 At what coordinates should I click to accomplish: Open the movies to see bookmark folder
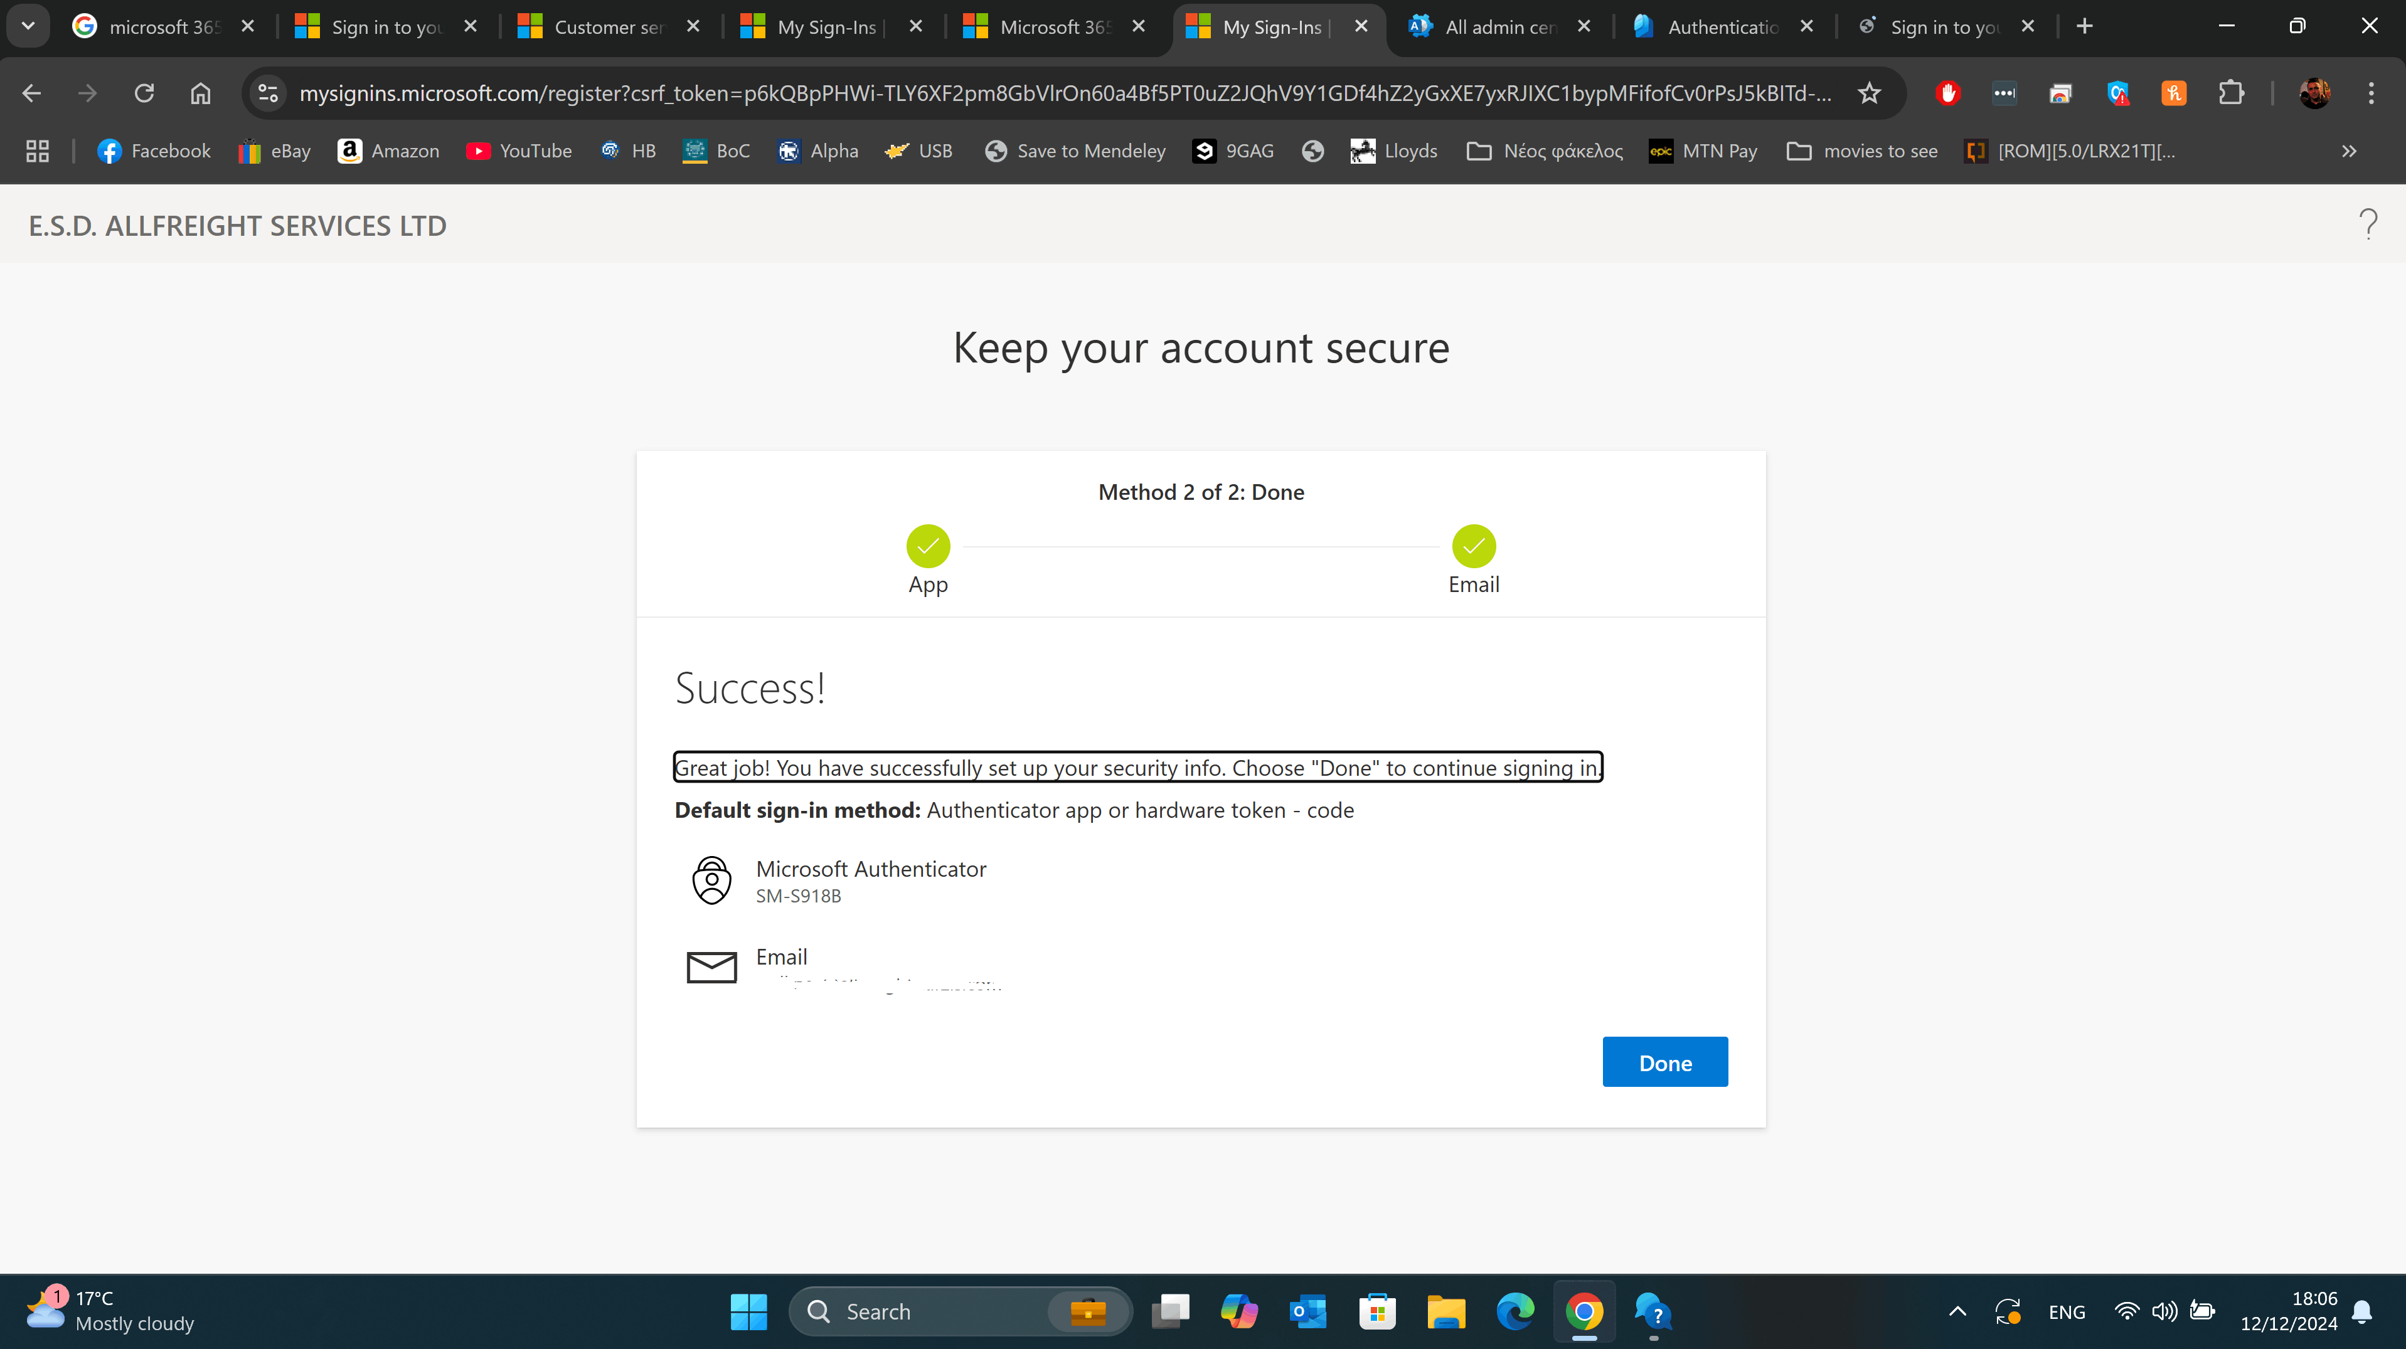tap(1861, 151)
